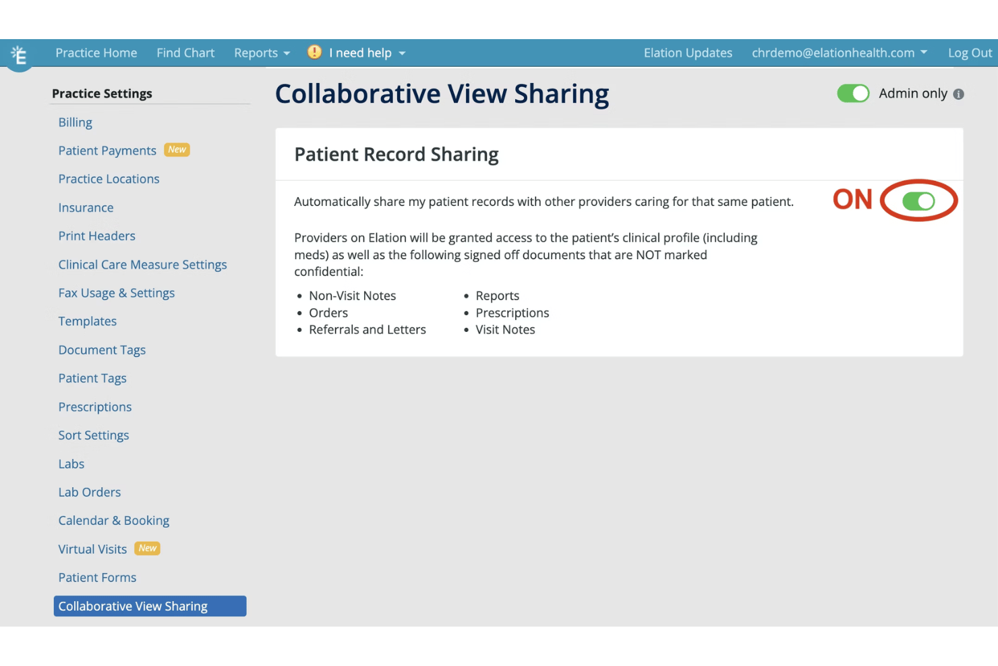Click Log Out
This screenshot has height=666, width=998.
970,53
